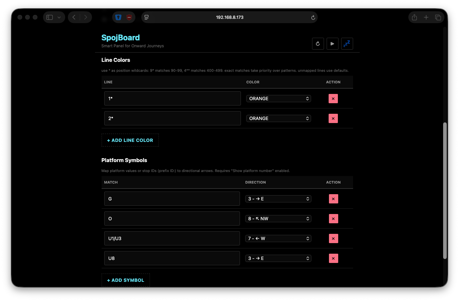
Task: Open the browser share icon
Action: tap(414, 17)
